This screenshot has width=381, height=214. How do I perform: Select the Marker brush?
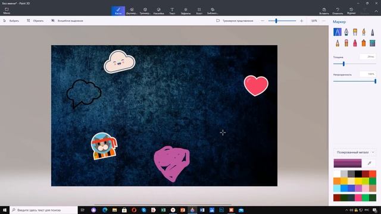[338, 32]
